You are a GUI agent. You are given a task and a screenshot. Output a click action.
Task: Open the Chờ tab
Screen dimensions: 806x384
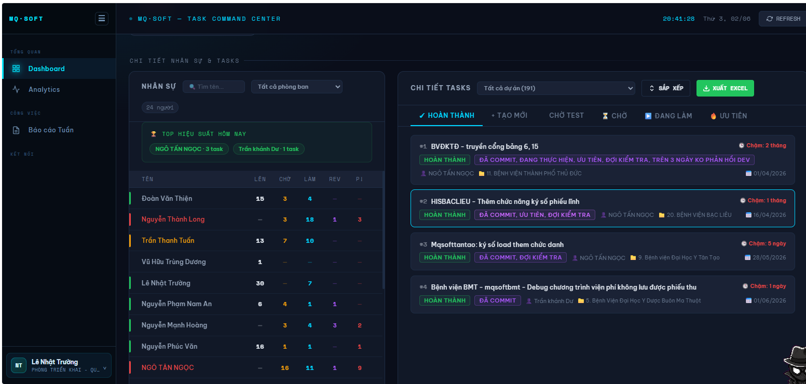click(614, 116)
